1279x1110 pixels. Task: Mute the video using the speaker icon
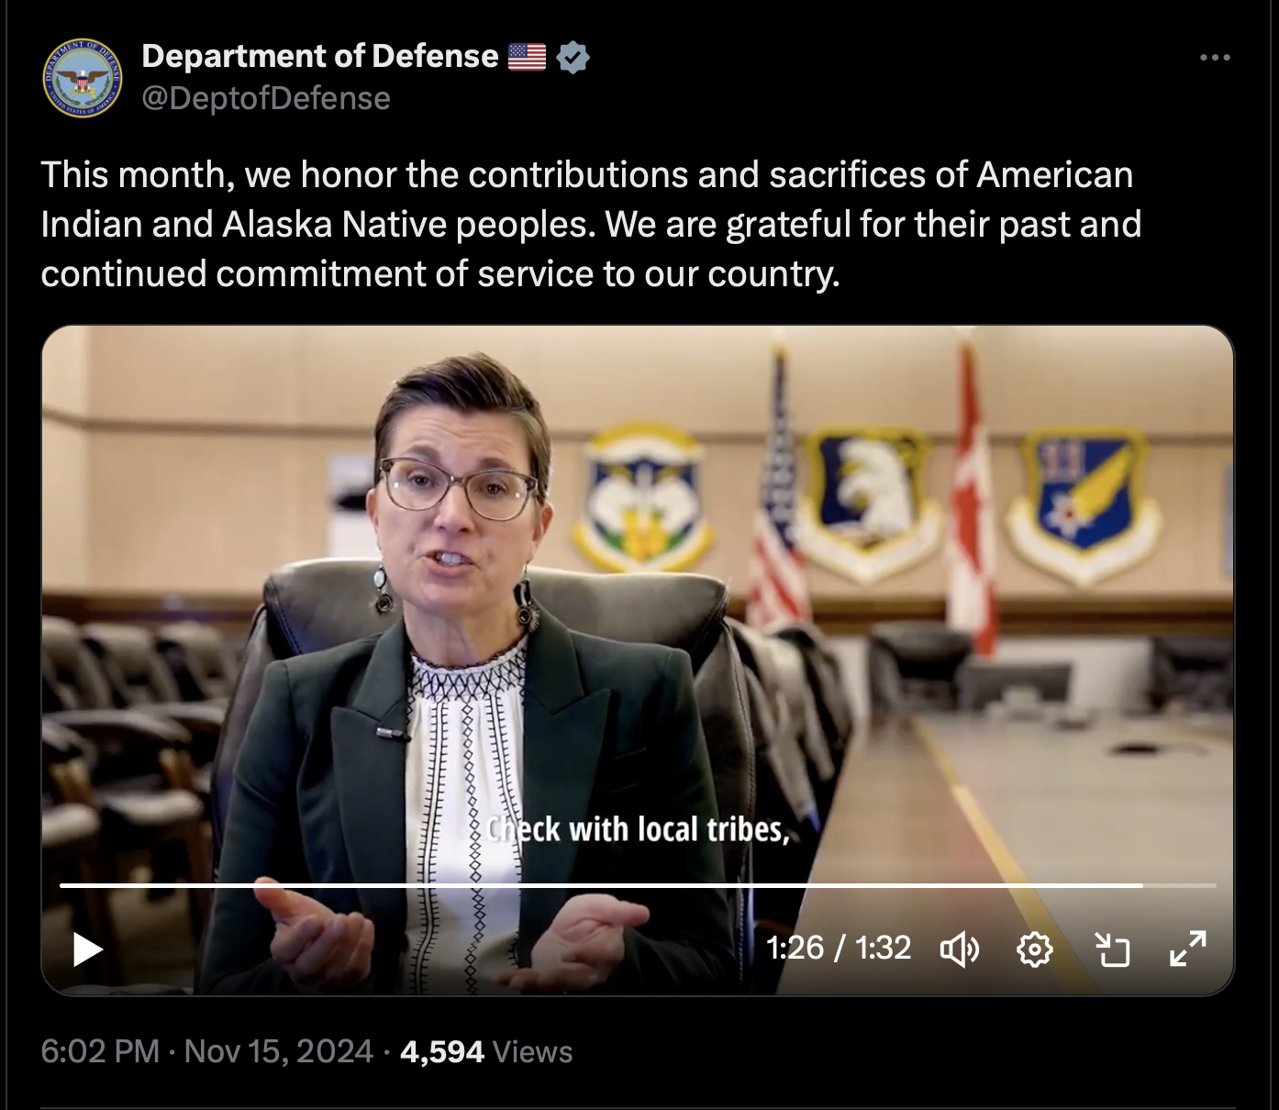point(961,949)
